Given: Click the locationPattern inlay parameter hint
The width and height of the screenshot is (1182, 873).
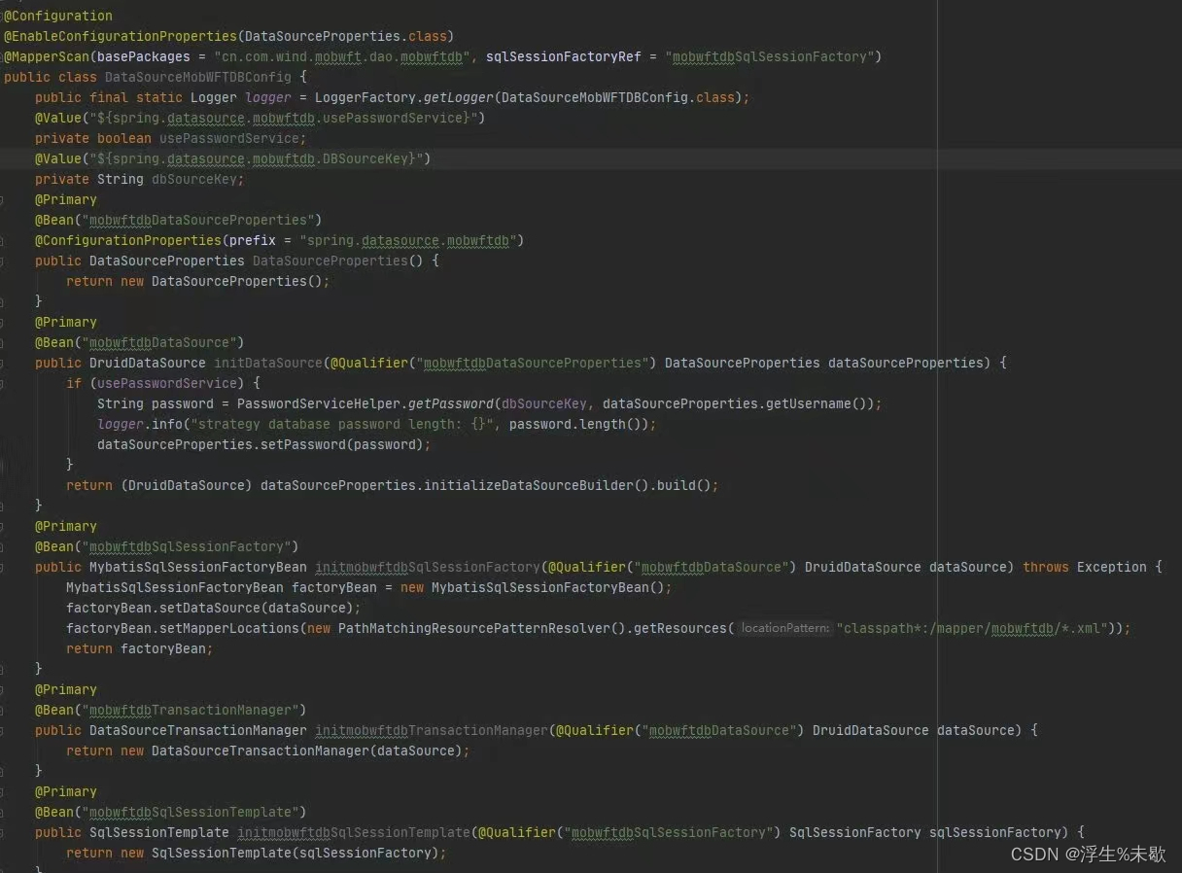Looking at the screenshot, I should pyautogui.click(x=785, y=628).
